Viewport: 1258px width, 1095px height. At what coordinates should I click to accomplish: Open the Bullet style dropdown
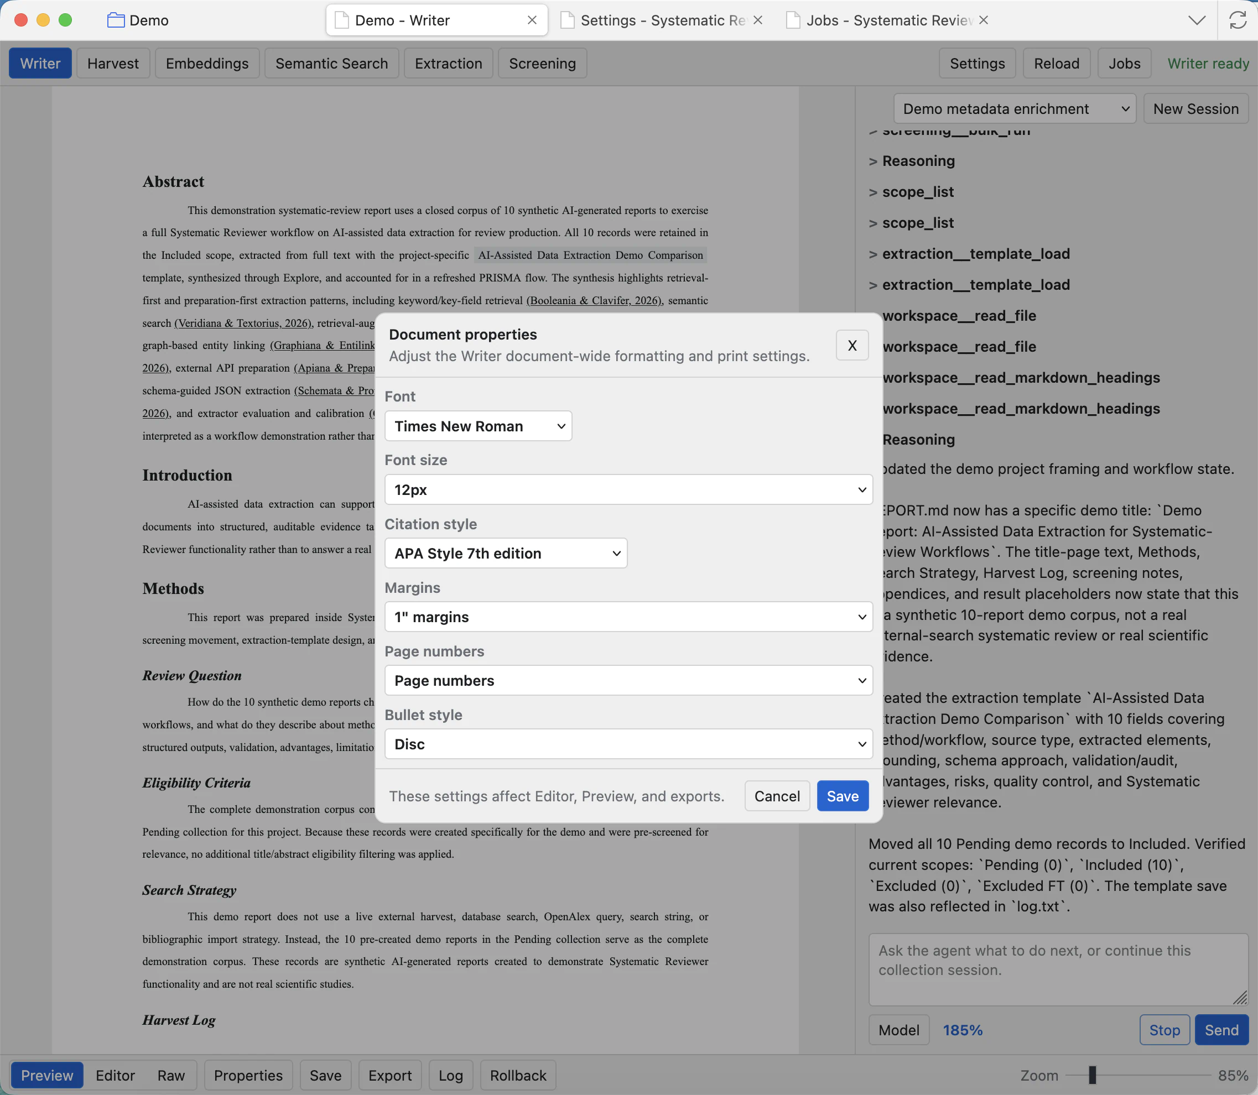[628, 744]
